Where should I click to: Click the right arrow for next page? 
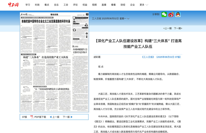tap(72, 117)
